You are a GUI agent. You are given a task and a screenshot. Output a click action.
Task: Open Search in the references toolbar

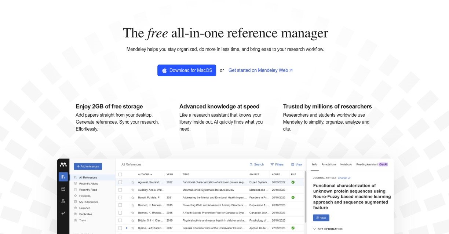click(257, 165)
